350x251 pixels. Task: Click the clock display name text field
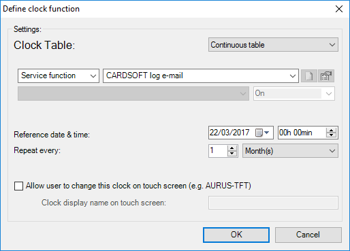[273, 203]
